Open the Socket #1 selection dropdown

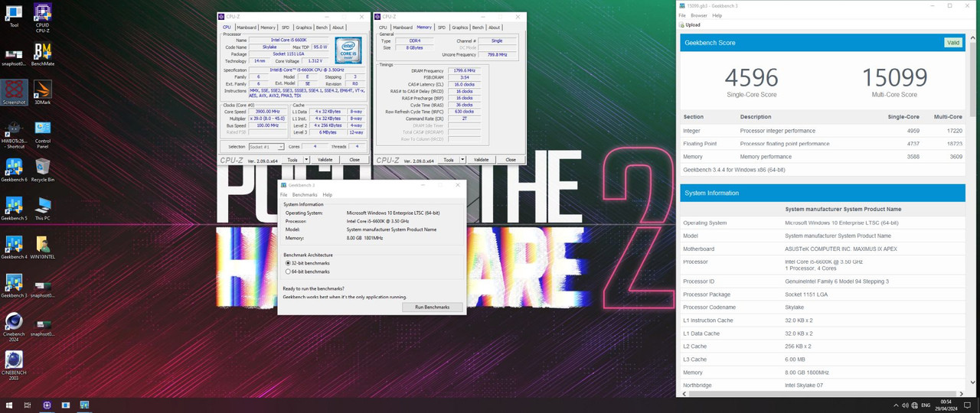(x=266, y=147)
